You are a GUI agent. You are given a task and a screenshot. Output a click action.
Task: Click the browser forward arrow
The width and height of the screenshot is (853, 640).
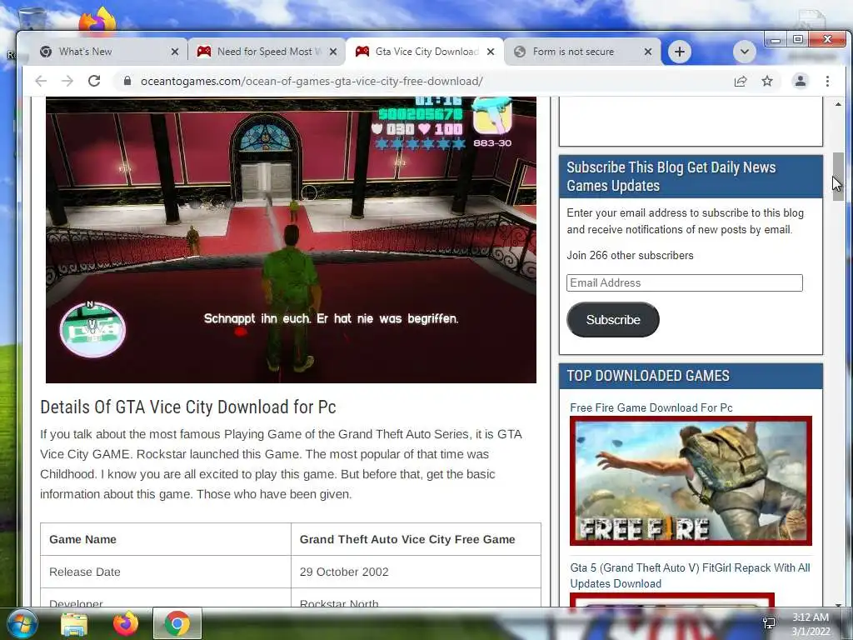(x=67, y=81)
